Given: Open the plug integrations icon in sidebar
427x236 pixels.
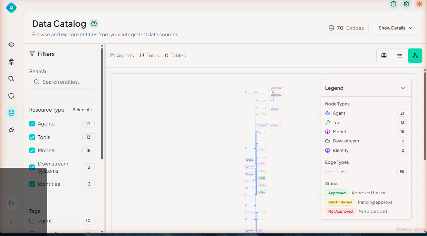Looking at the screenshot, I should (x=11, y=130).
